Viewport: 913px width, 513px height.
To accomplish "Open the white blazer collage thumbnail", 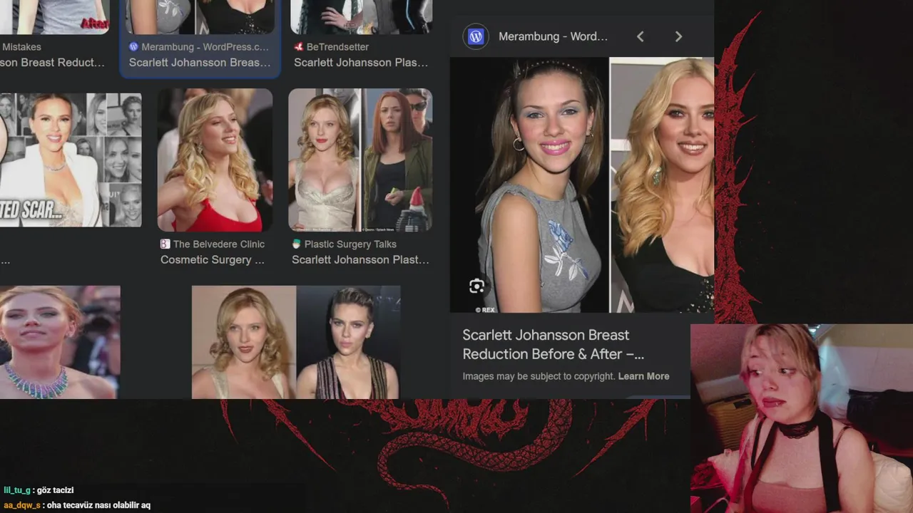I will point(71,160).
